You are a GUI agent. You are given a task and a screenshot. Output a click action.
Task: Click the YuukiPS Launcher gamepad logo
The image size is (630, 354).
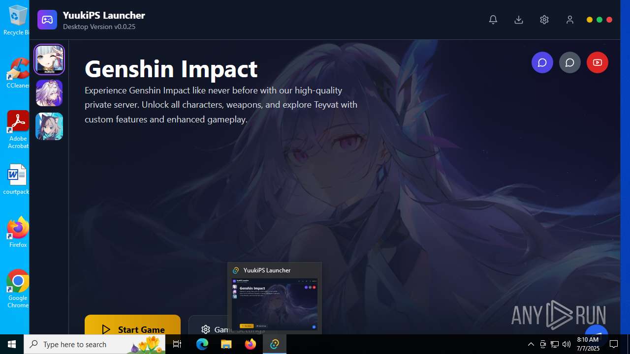pos(47,20)
